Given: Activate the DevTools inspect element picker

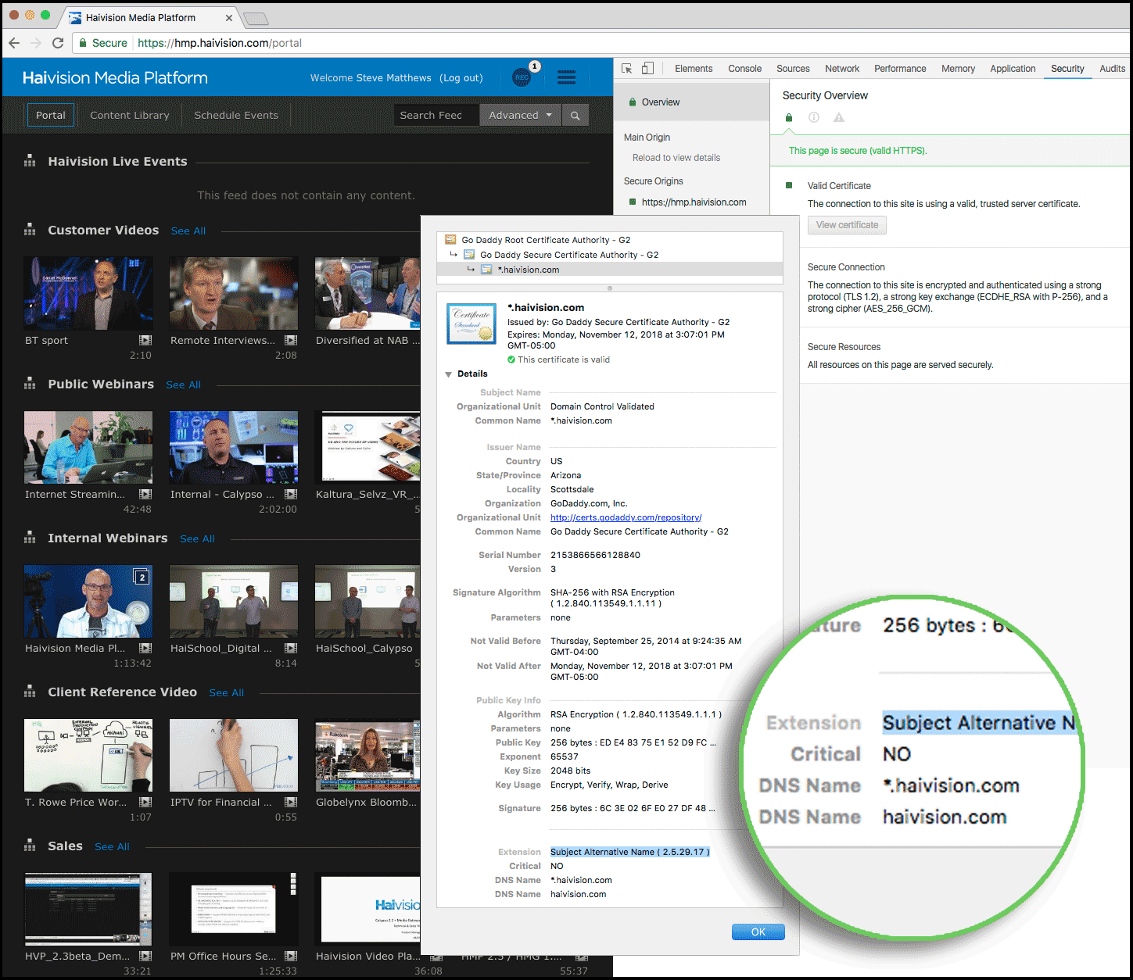Looking at the screenshot, I should 627,69.
